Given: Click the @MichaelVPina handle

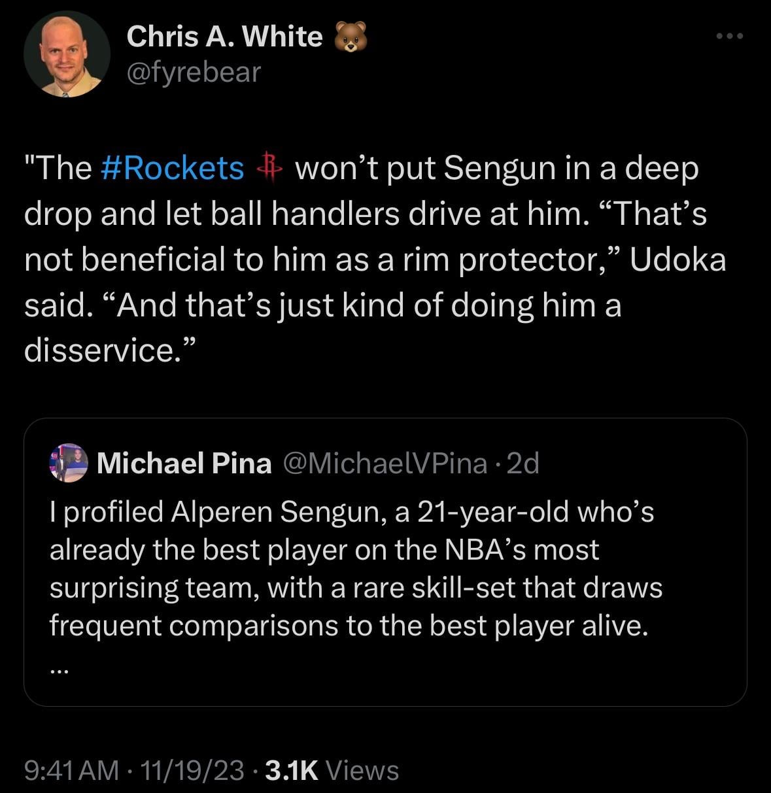Looking at the screenshot, I should point(385,464).
